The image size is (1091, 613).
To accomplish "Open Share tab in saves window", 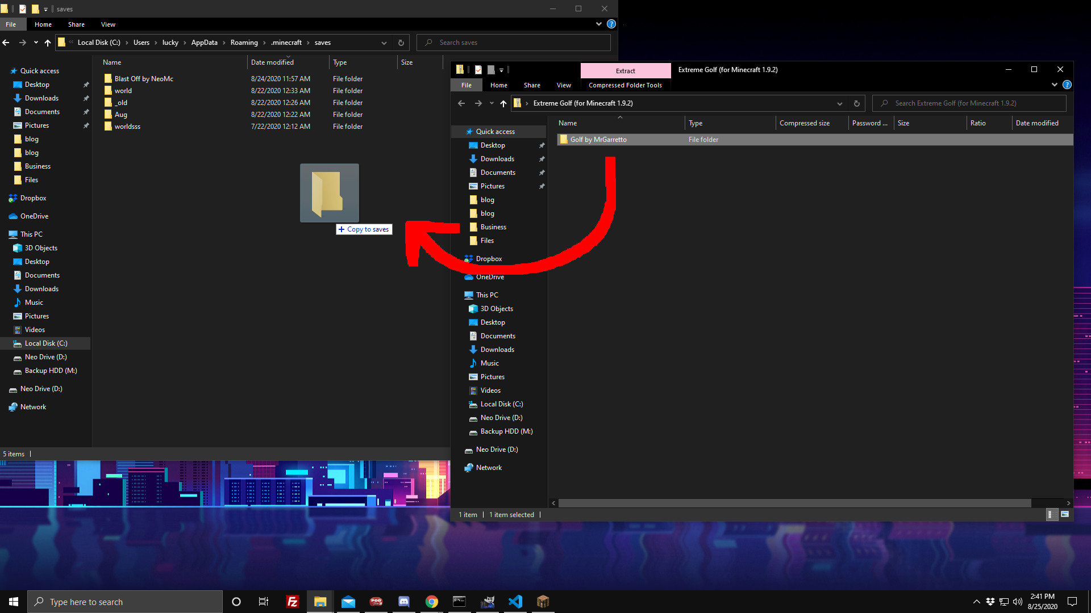I will point(76,24).
